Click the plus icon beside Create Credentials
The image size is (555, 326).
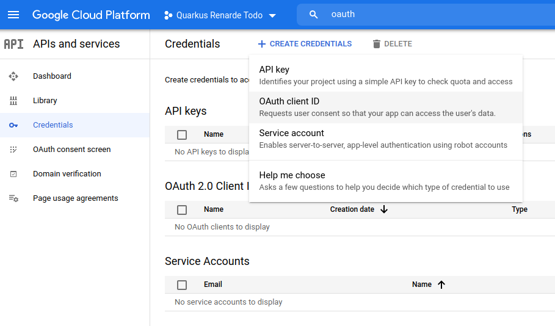point(261,44)
